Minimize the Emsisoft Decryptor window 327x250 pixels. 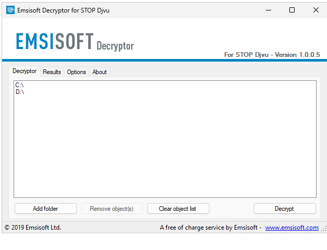[268, 10]
